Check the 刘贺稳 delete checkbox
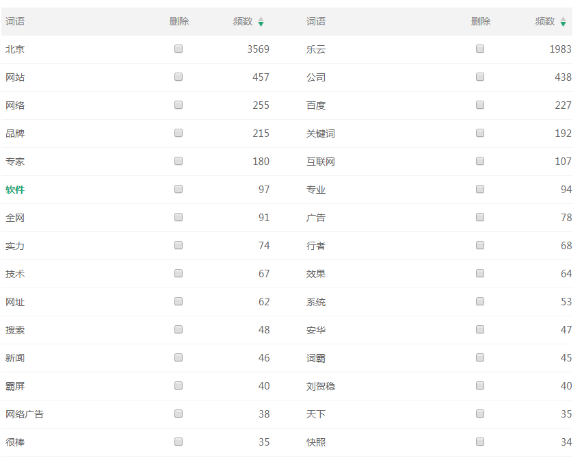The image size is (582, 458). tap(480, 386)
